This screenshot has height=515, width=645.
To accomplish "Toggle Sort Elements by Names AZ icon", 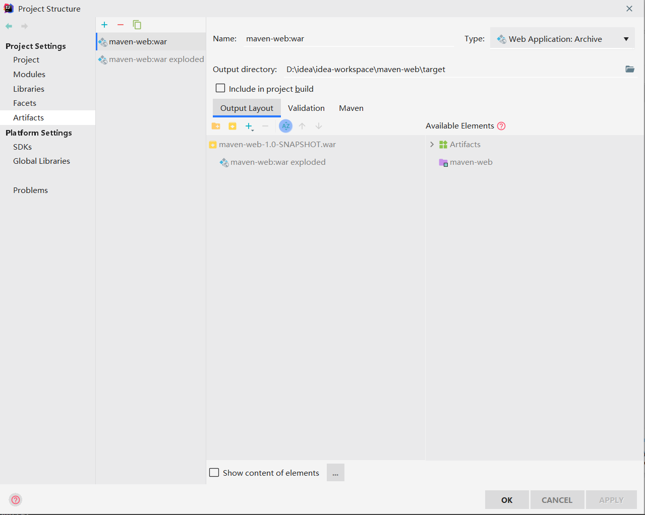I will click(285, 126).
